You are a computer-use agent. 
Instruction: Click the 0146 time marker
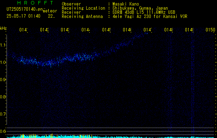127,30
